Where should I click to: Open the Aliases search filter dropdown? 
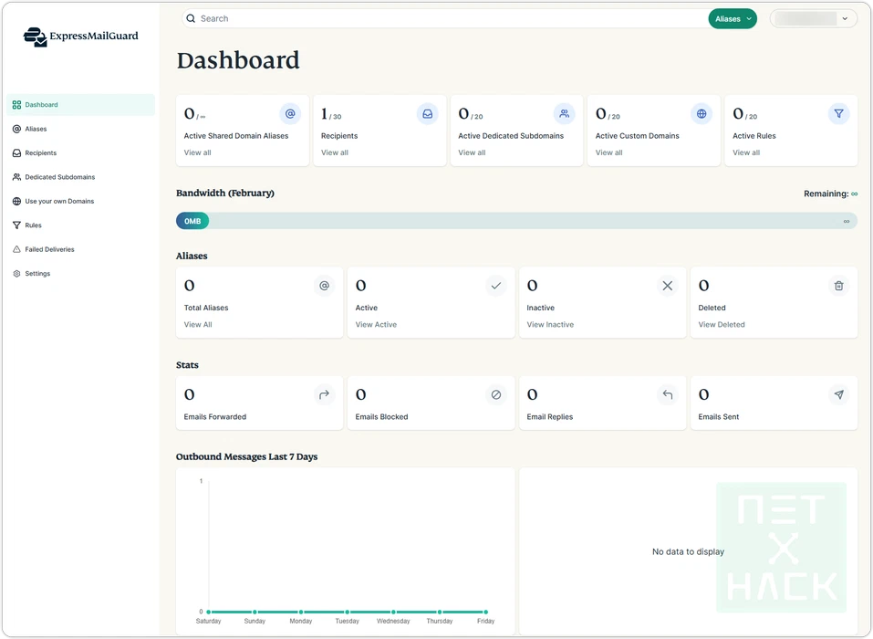(732, 18)
